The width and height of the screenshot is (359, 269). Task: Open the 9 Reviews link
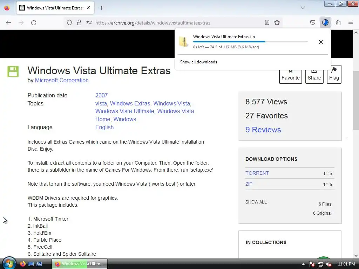pyautogui.click(x=263, y=130)
